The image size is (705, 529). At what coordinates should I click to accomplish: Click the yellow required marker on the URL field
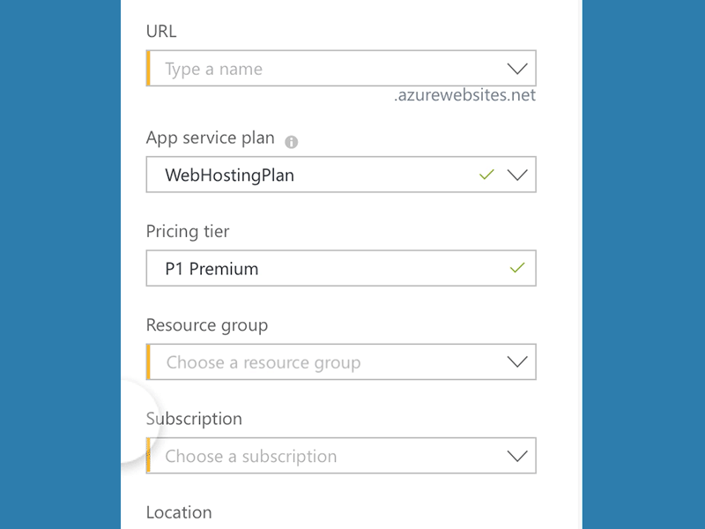(x=149, y=69)
